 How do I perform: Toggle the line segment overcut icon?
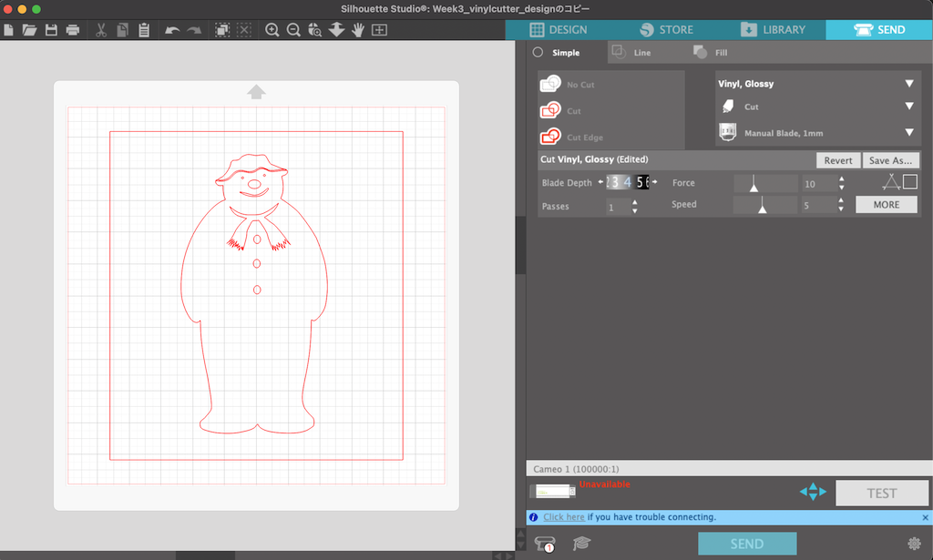(891, 182)
